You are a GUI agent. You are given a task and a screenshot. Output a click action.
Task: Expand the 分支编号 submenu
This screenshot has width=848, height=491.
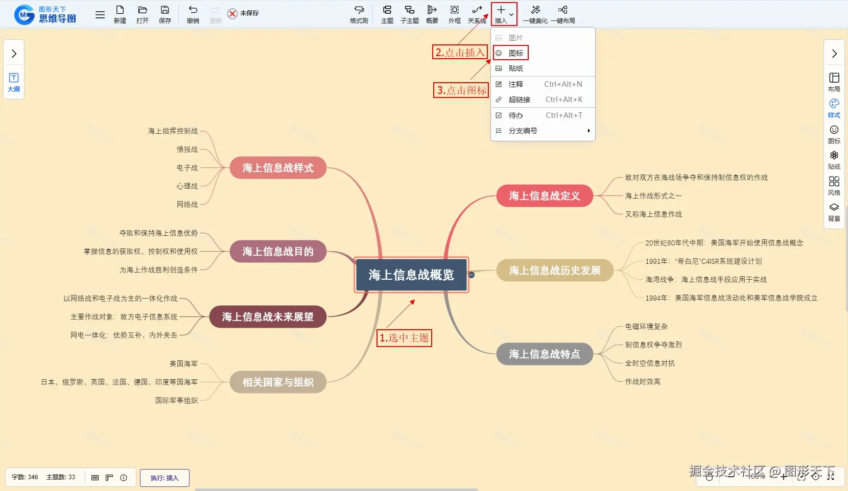coord(543,131)
